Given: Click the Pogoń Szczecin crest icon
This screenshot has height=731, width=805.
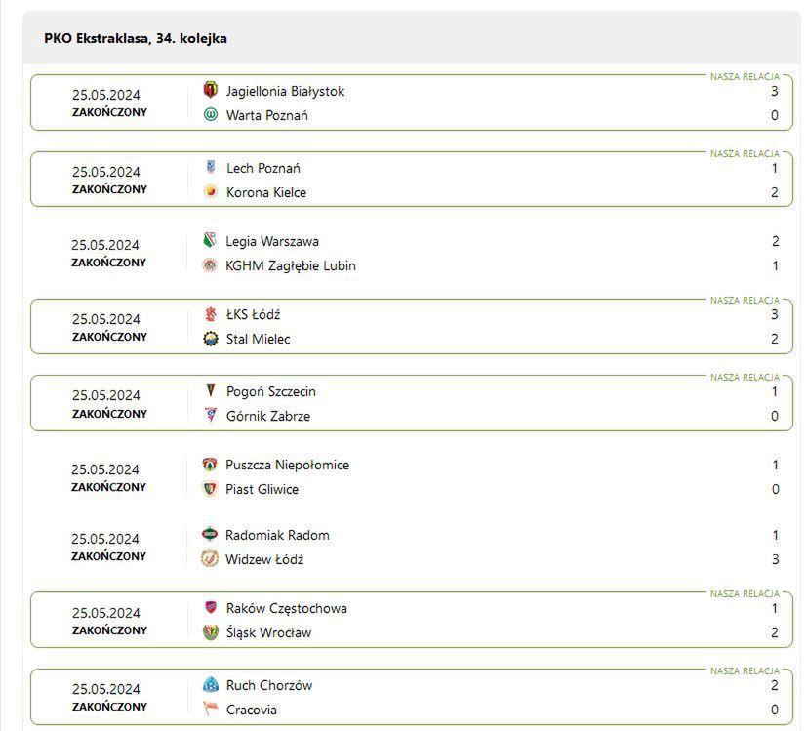Looking at the screenshot, I should [x=210, y=391].
